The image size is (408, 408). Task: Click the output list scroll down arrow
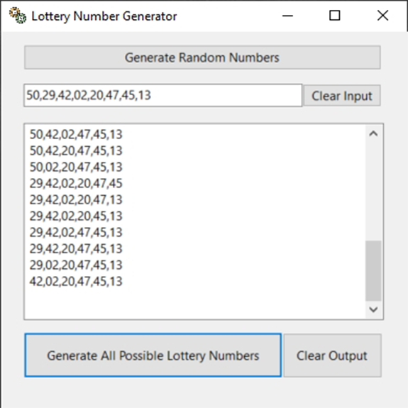pyautogui.click(x=373, y=309)
